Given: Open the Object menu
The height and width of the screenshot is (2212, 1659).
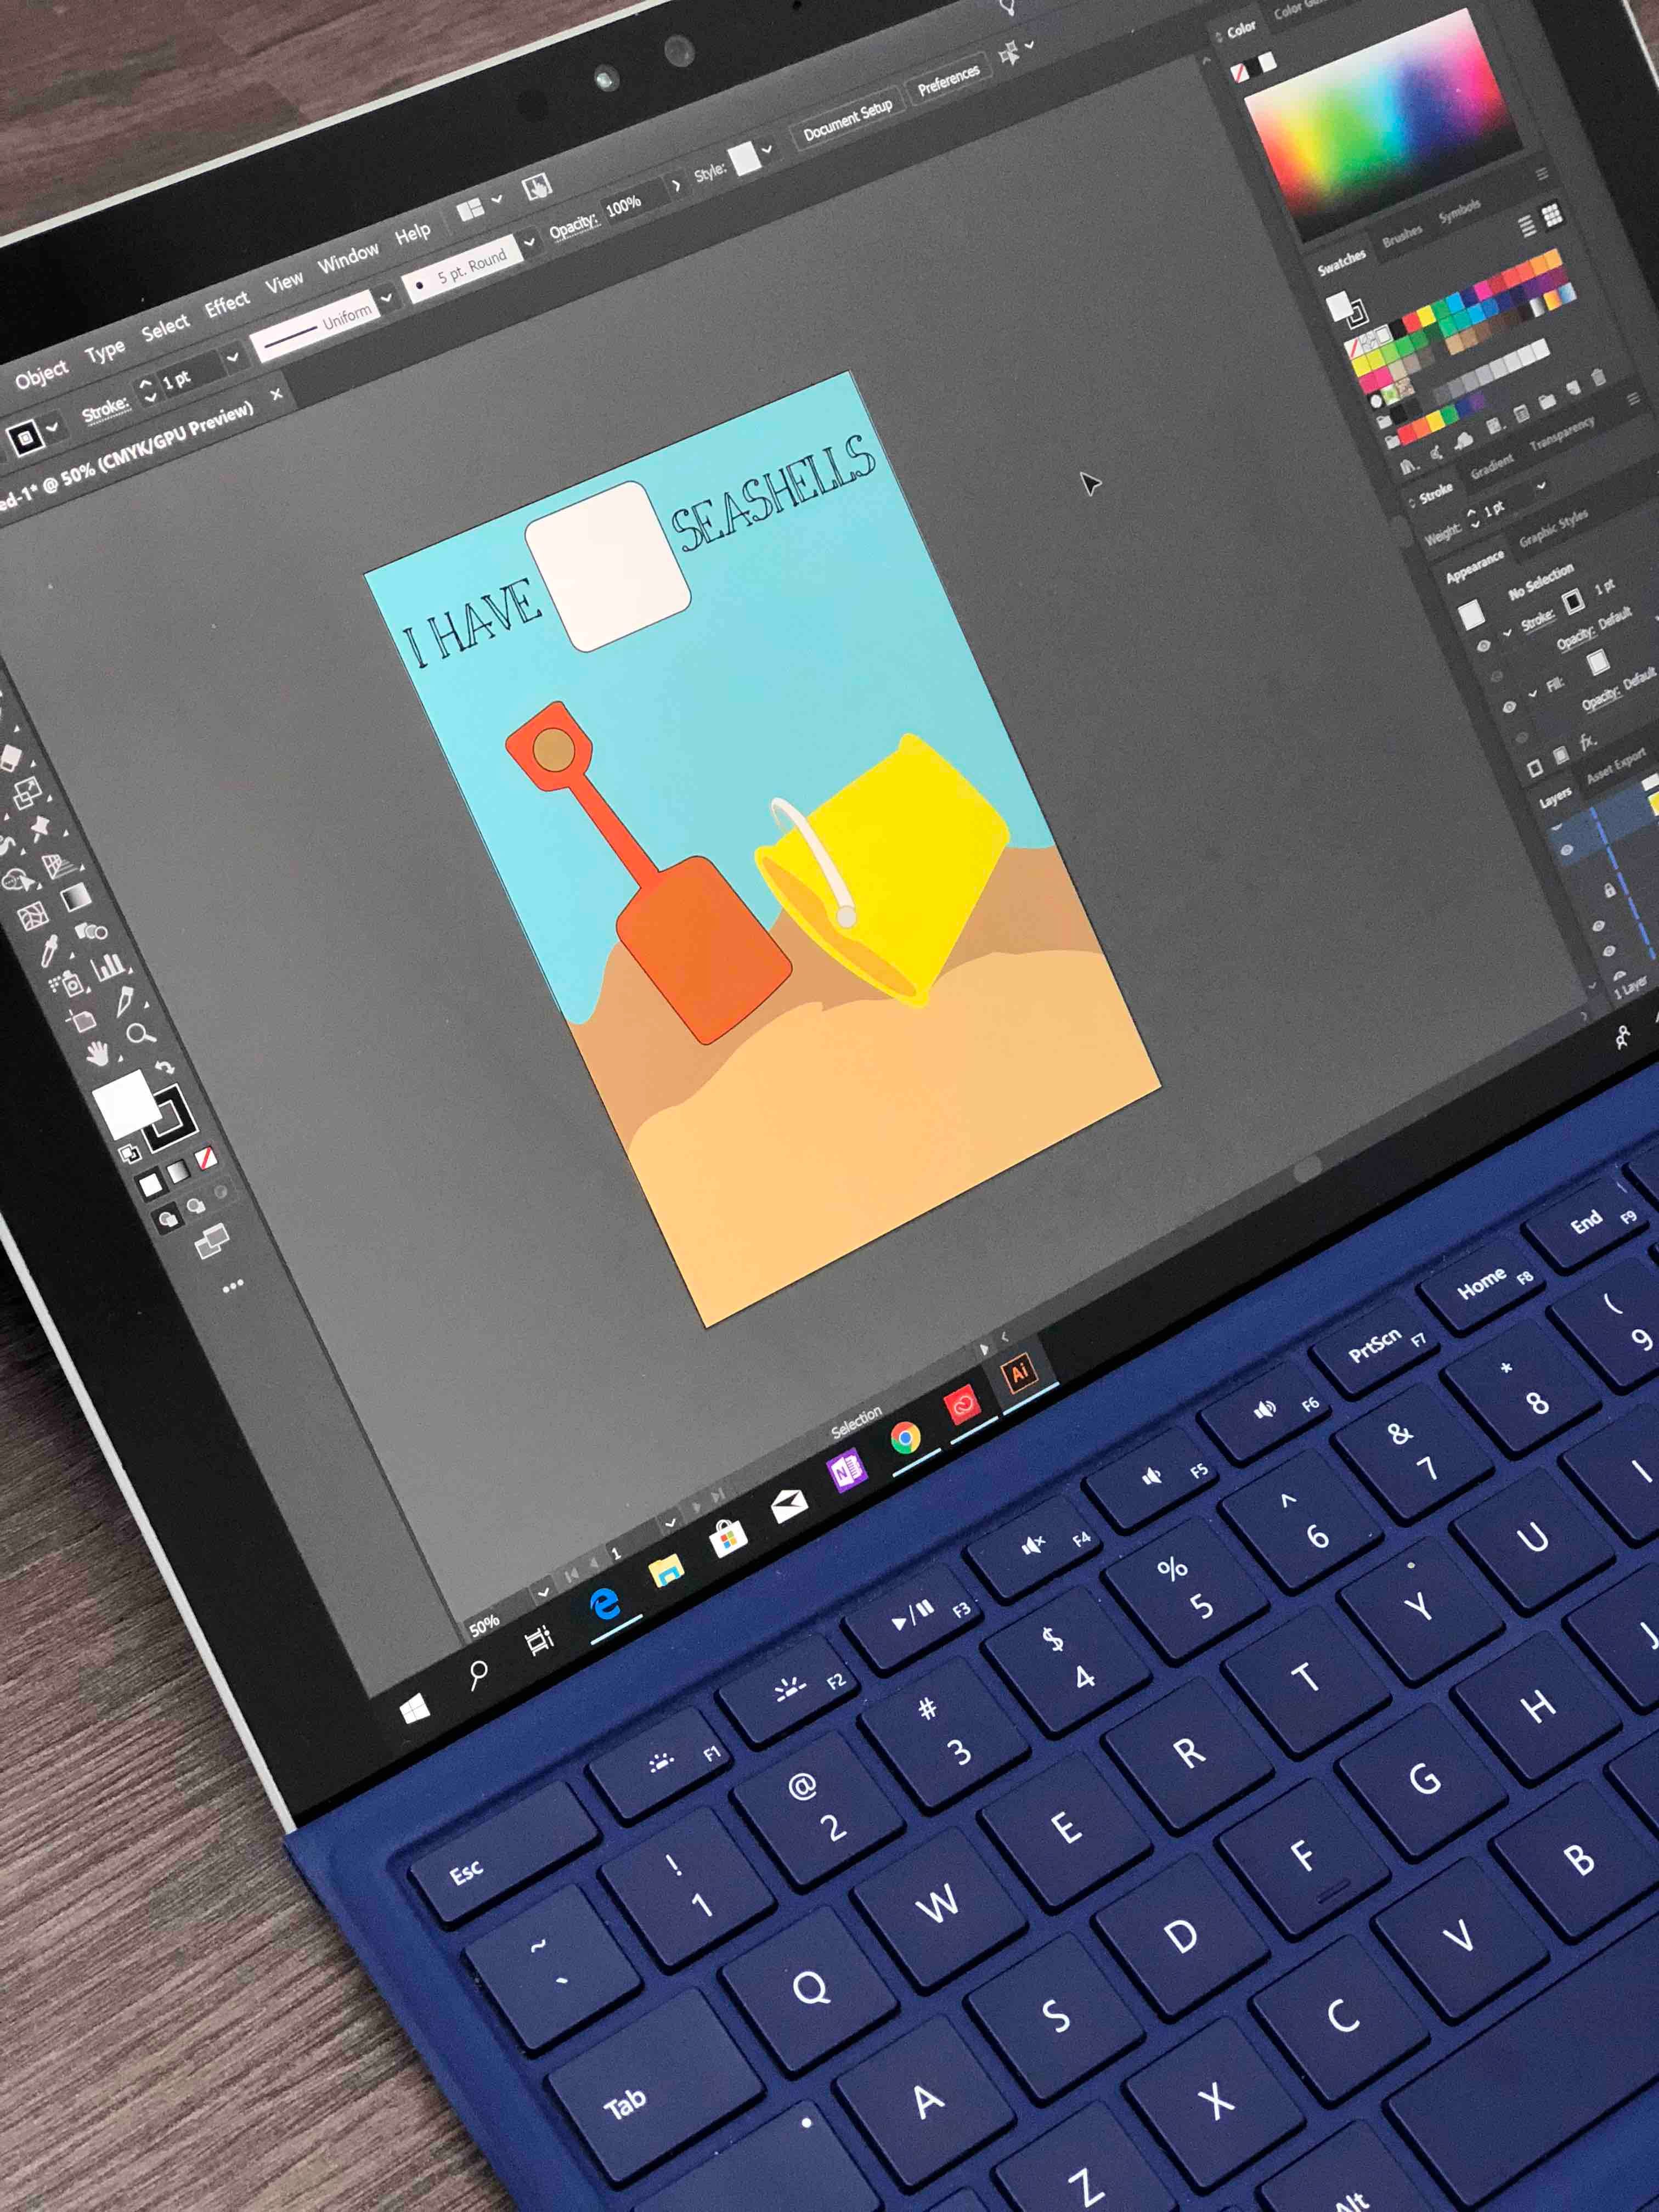Looking at the screenshot, I should coord(41,374).
